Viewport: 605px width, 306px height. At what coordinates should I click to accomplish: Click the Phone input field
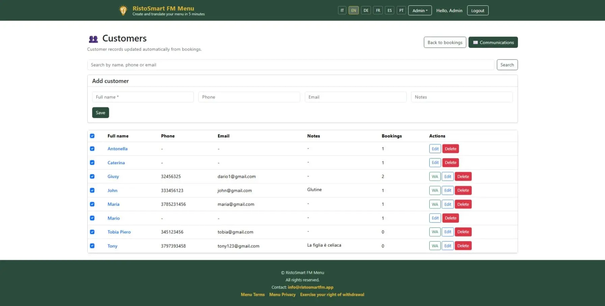(x=249, y=97)
